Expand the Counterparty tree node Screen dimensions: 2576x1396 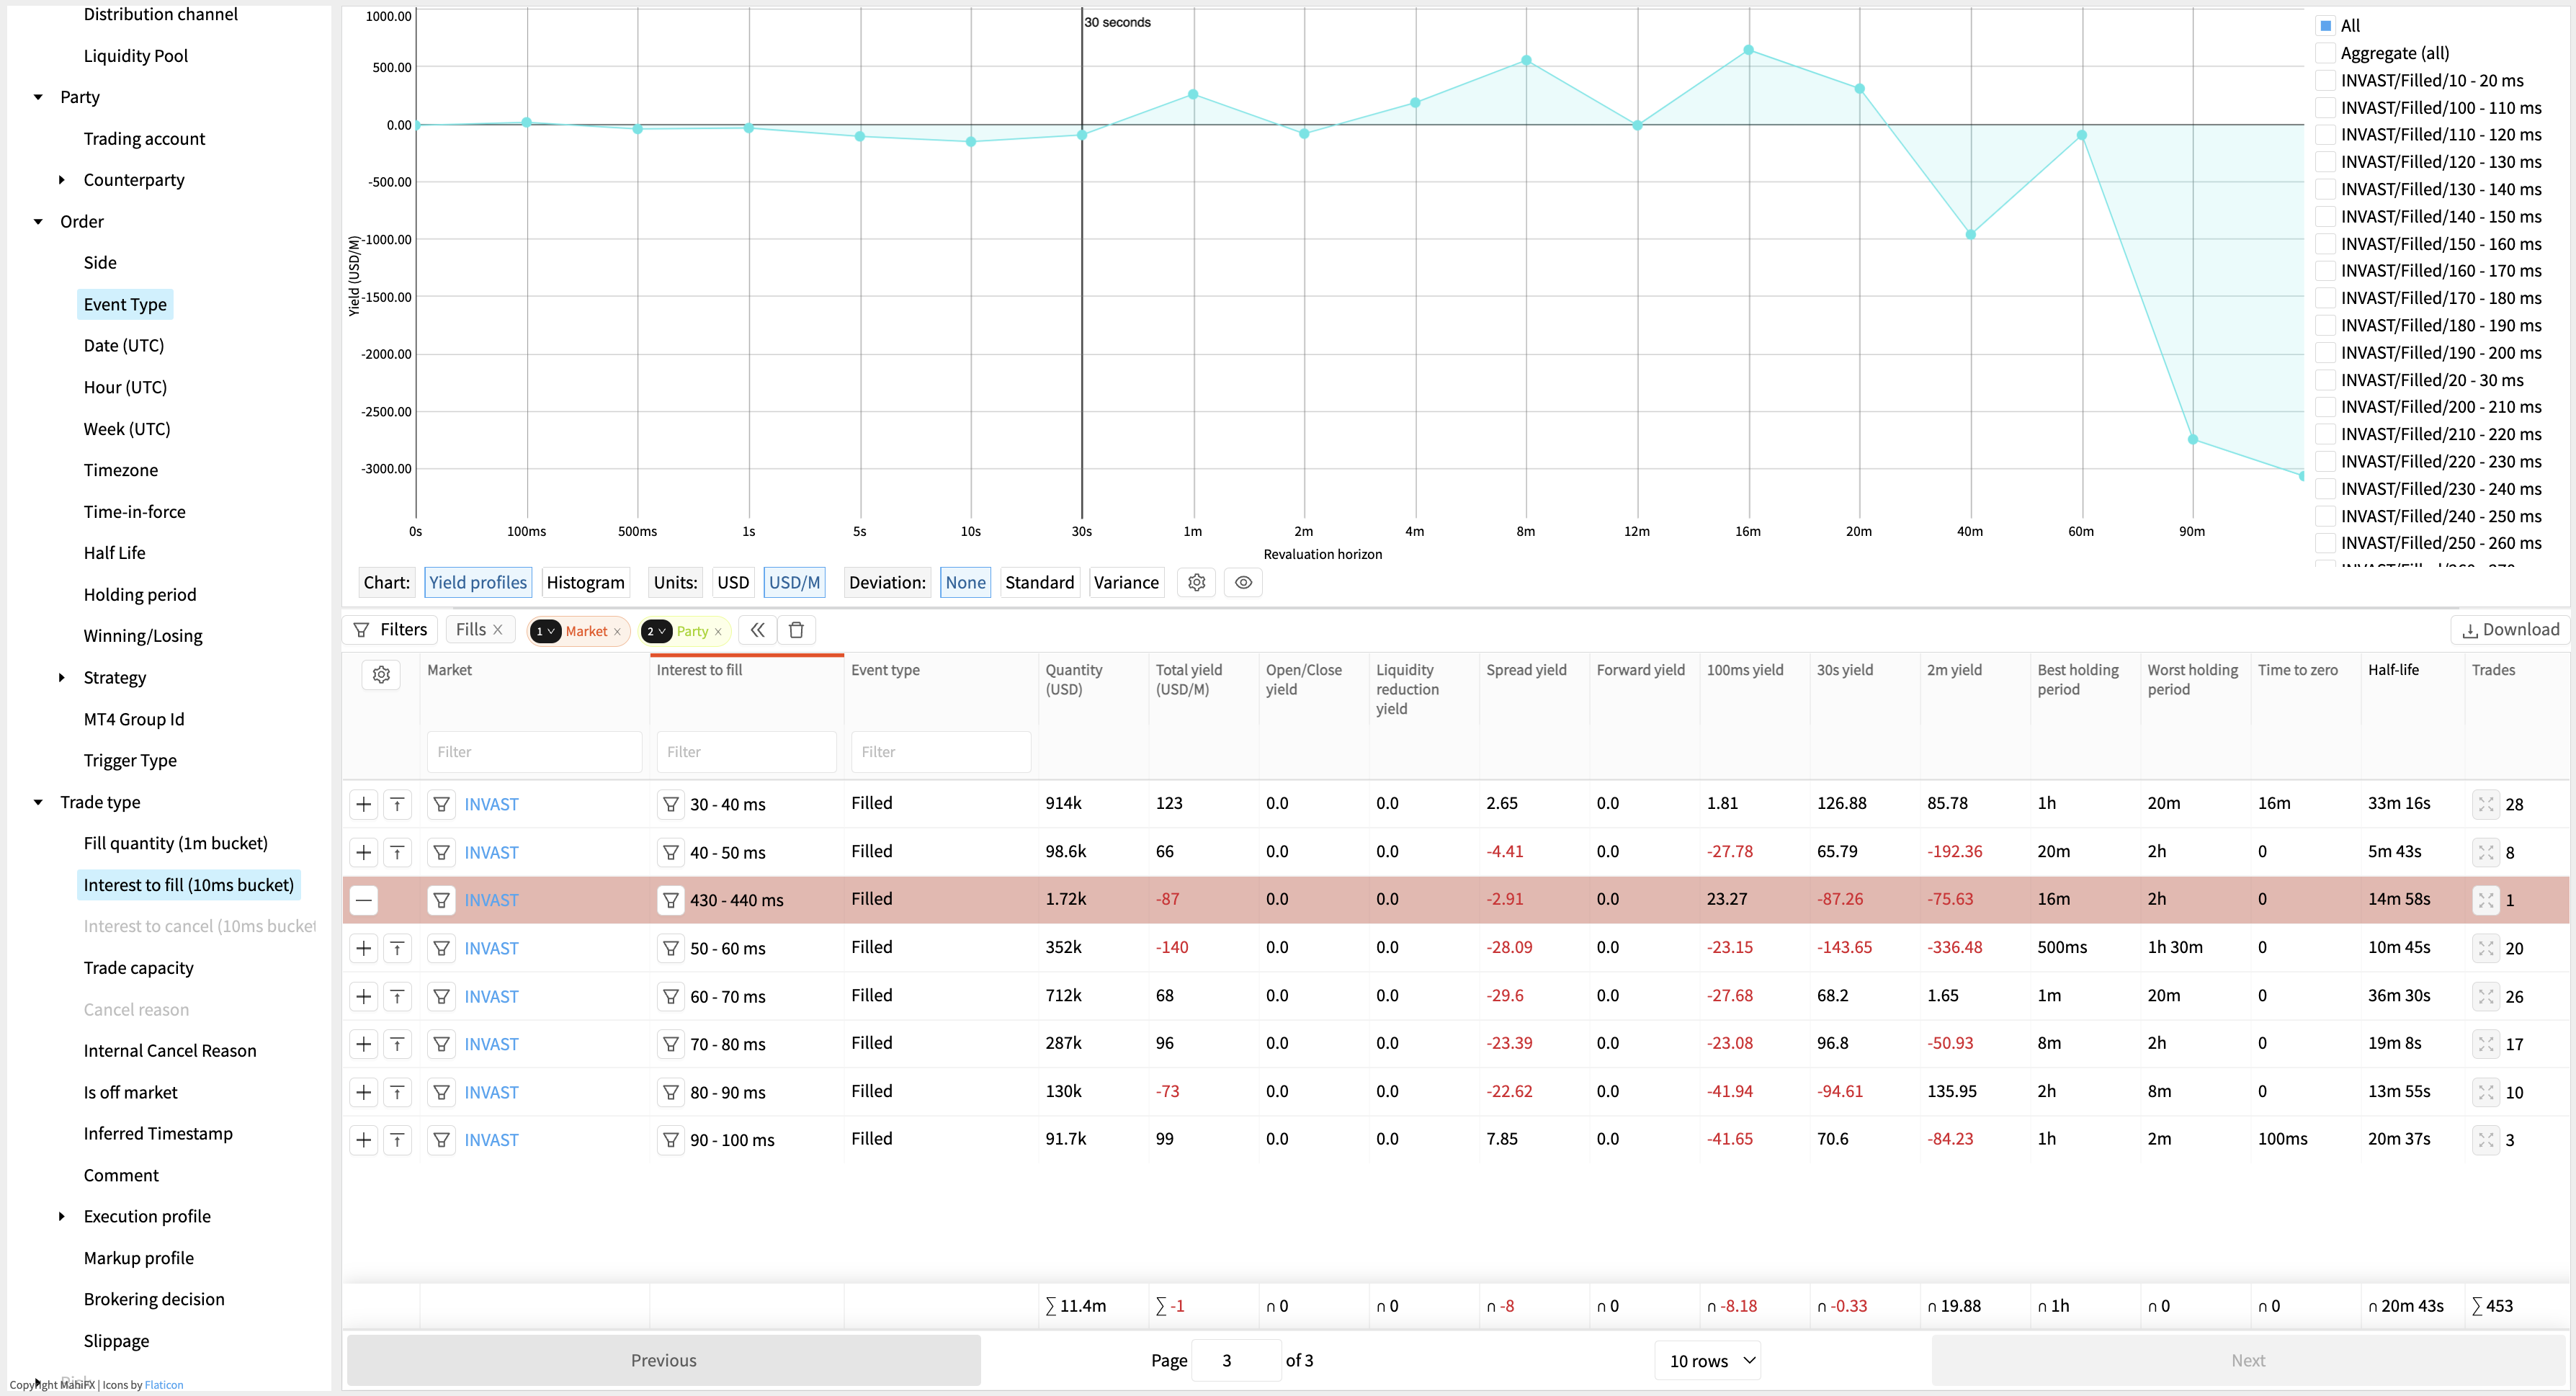pyautogui.click(x=62, y=180)
